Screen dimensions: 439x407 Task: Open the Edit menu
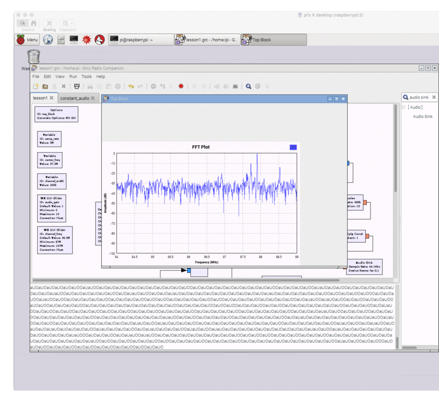coord(47,76)
